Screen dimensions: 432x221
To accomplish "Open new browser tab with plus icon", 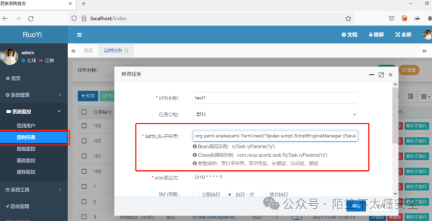I will [x=84, y=4].
